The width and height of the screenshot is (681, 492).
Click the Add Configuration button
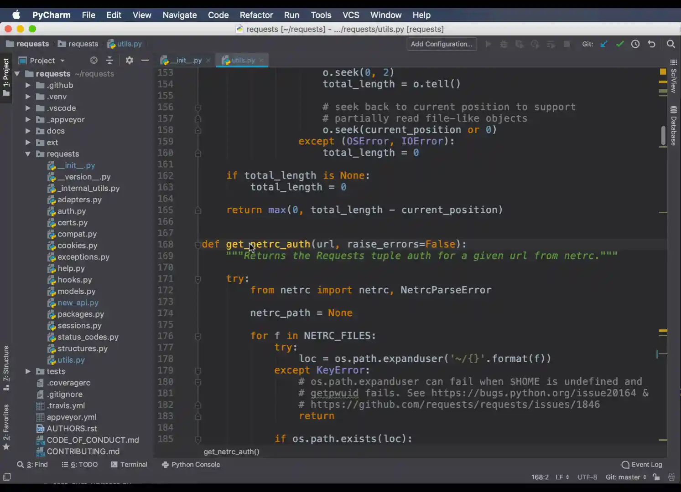pyautogui.click(x=441, y=44)
